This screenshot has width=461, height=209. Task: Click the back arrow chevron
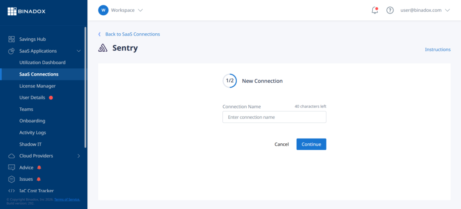tap(99, 34)
